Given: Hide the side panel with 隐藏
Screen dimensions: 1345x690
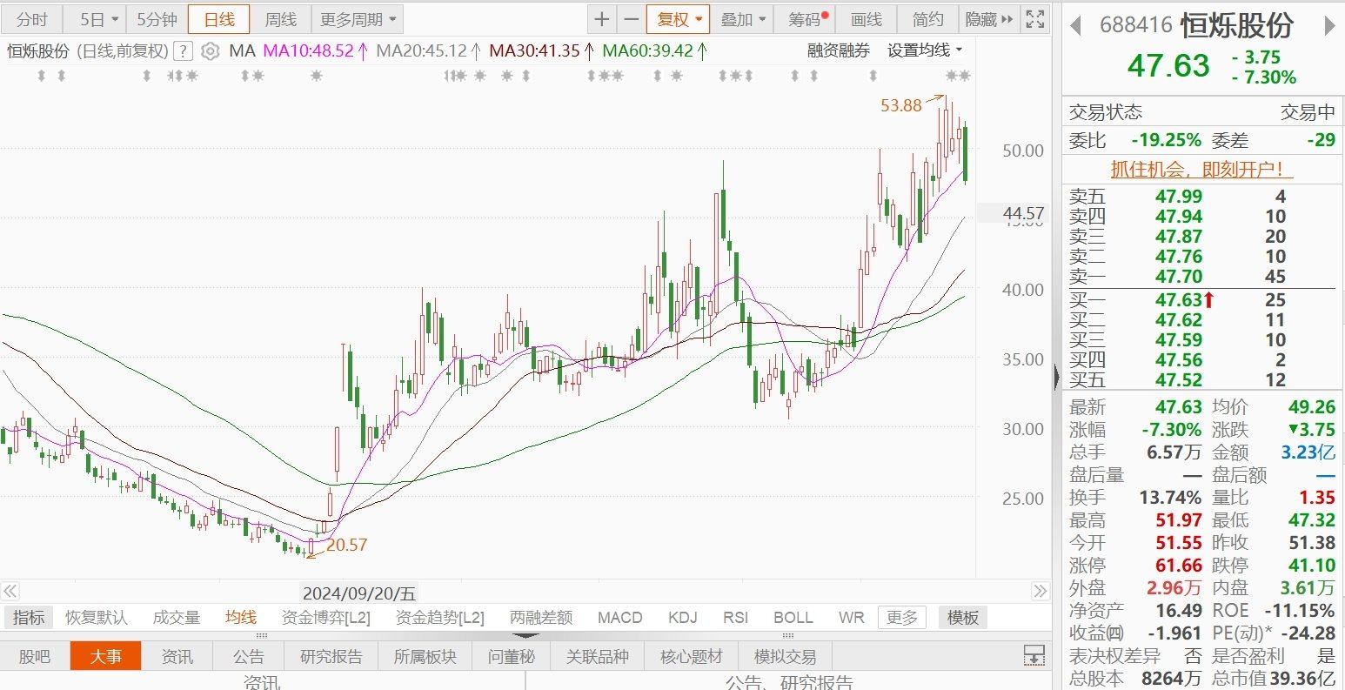Looking at the screenshot, I should tap(989, 19).
